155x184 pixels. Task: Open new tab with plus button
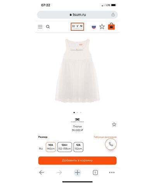77,172
